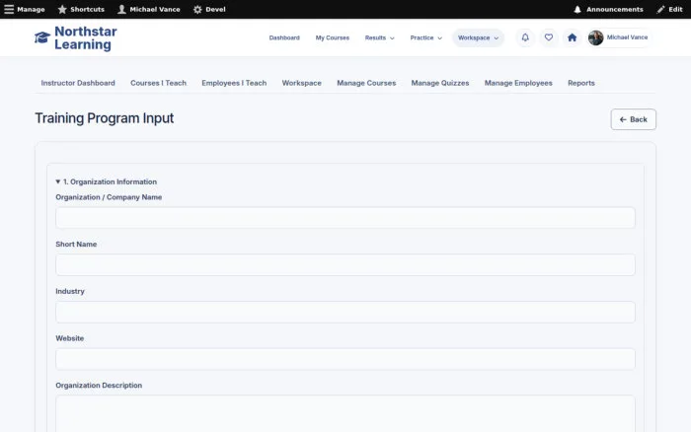Open Michael Vance user menu in admin toolbar

click(x=149, y=9)
